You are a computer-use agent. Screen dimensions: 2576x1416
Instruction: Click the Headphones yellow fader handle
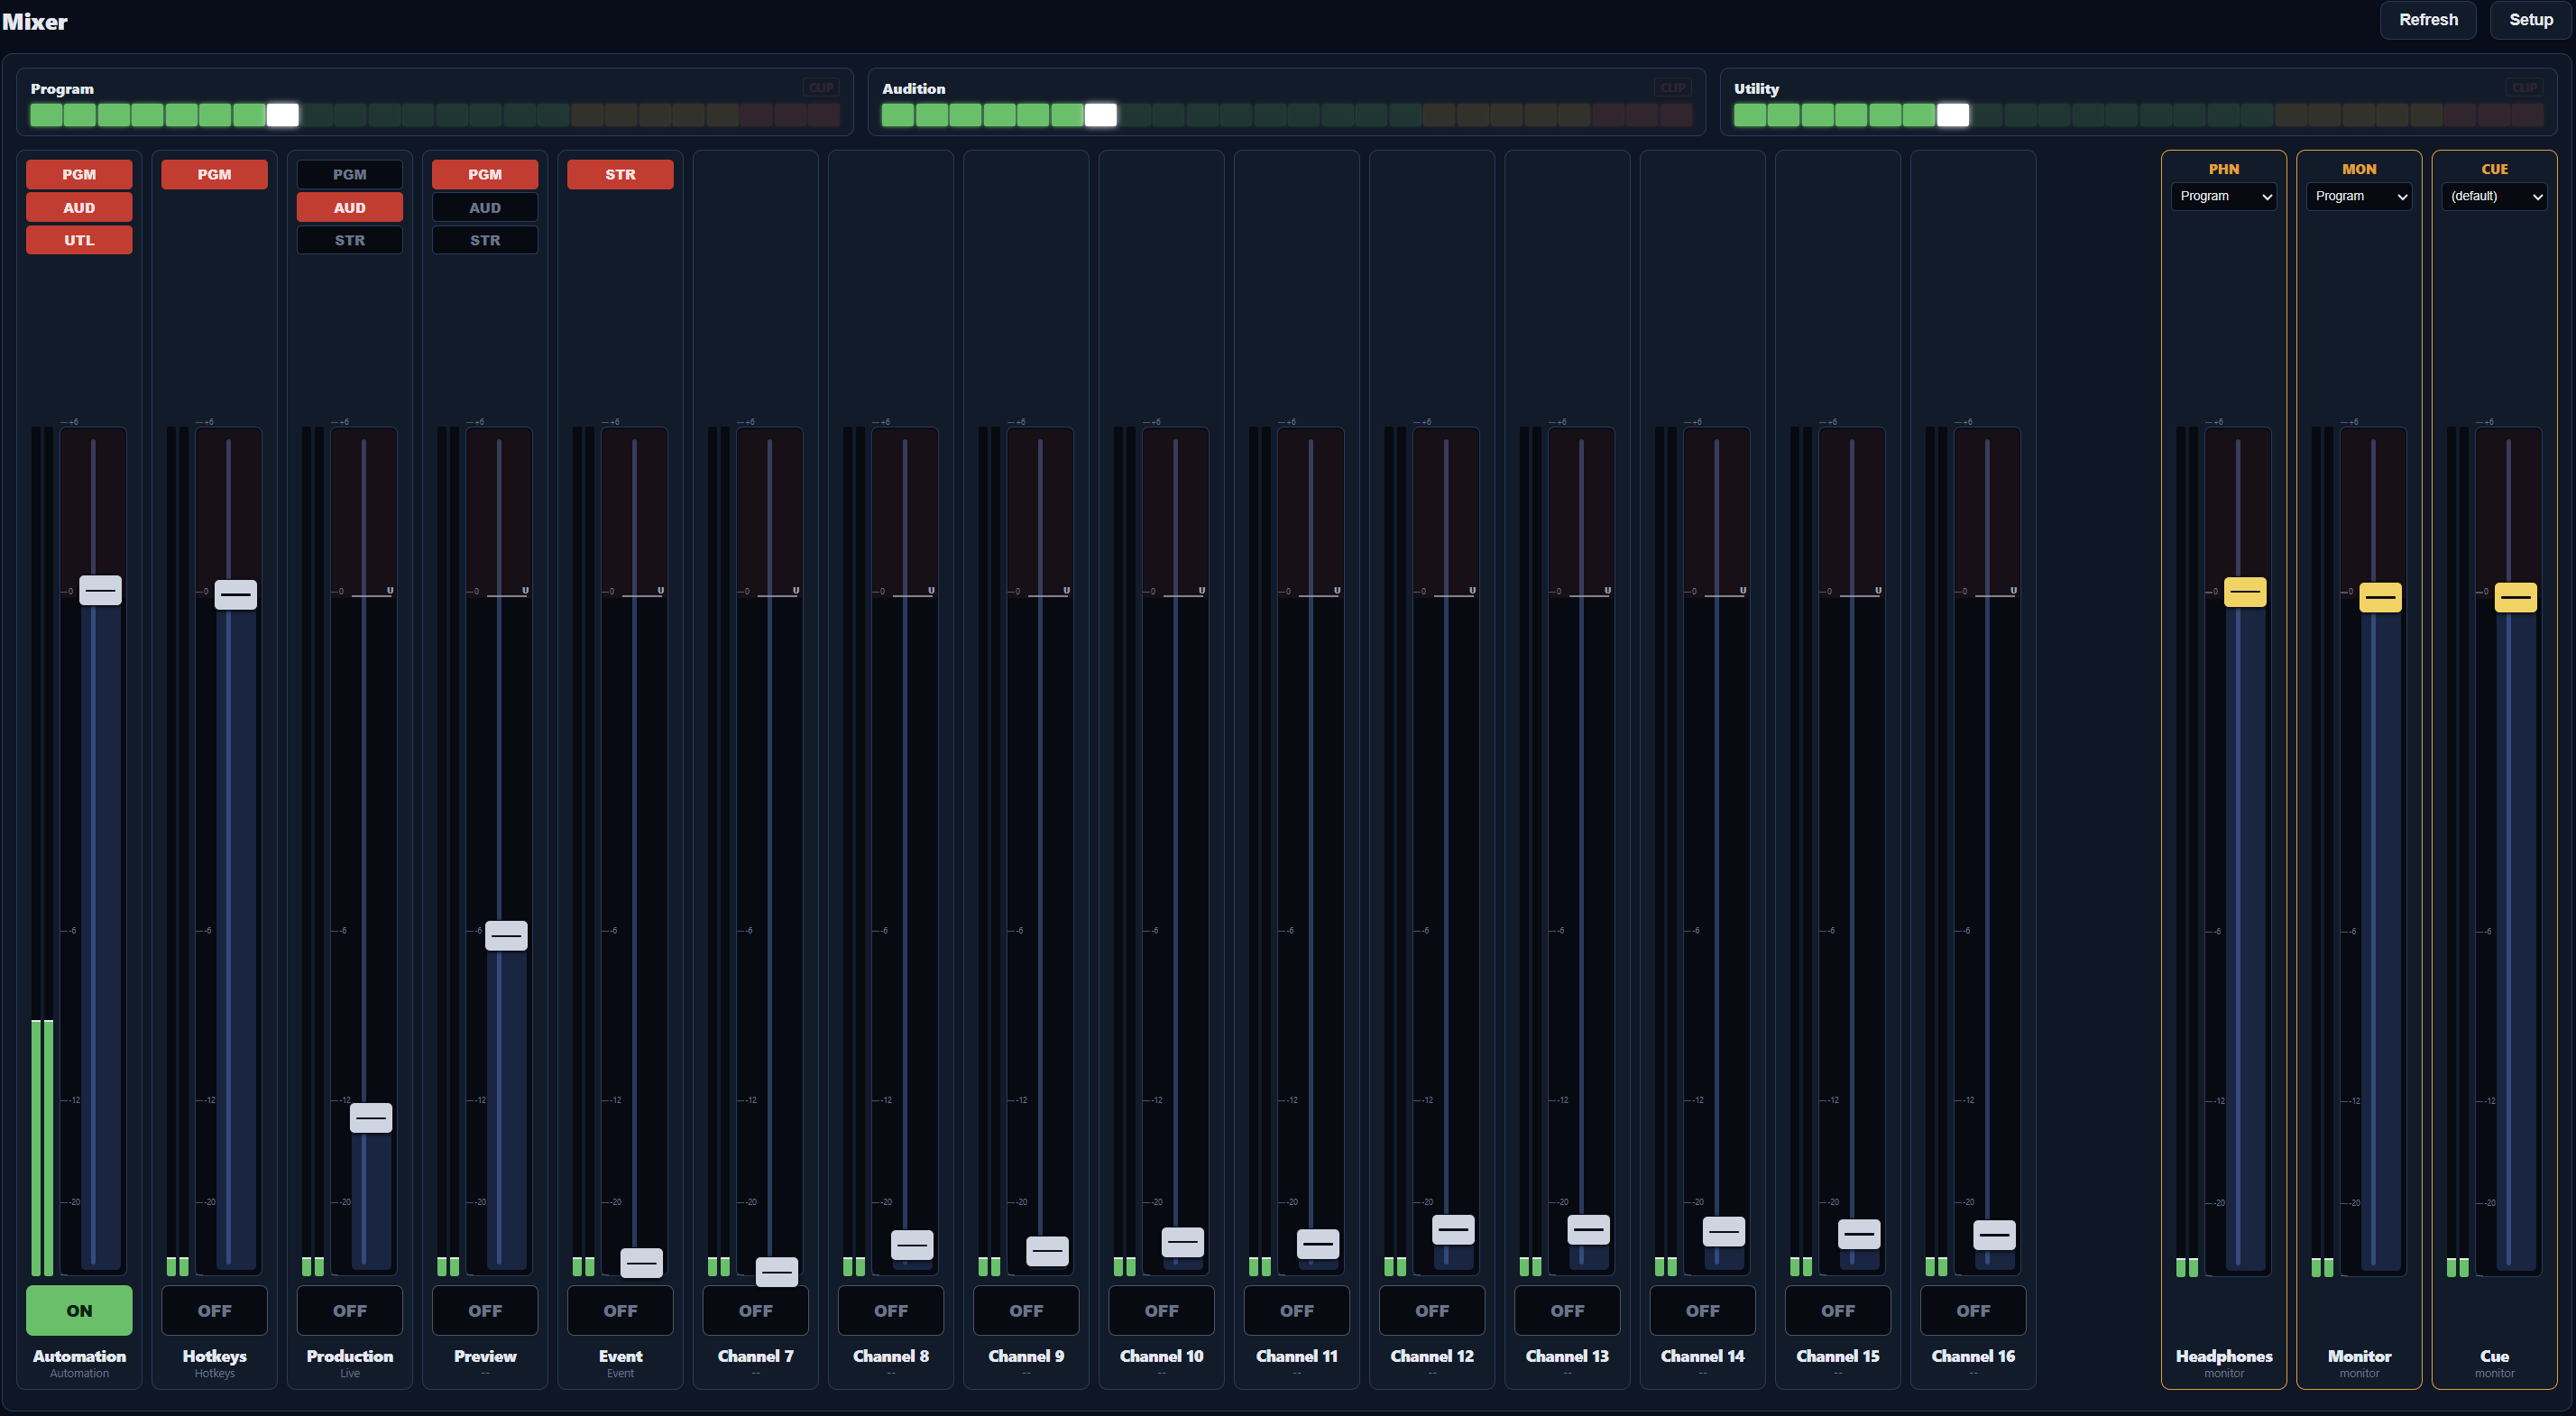click(x=2245, y=592)
